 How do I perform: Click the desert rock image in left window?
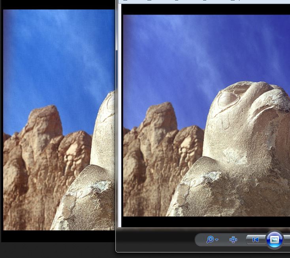pos(59,120)
